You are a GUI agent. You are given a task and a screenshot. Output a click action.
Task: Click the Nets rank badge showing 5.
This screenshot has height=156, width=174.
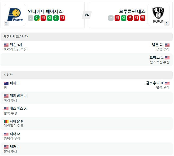[167, 23]
